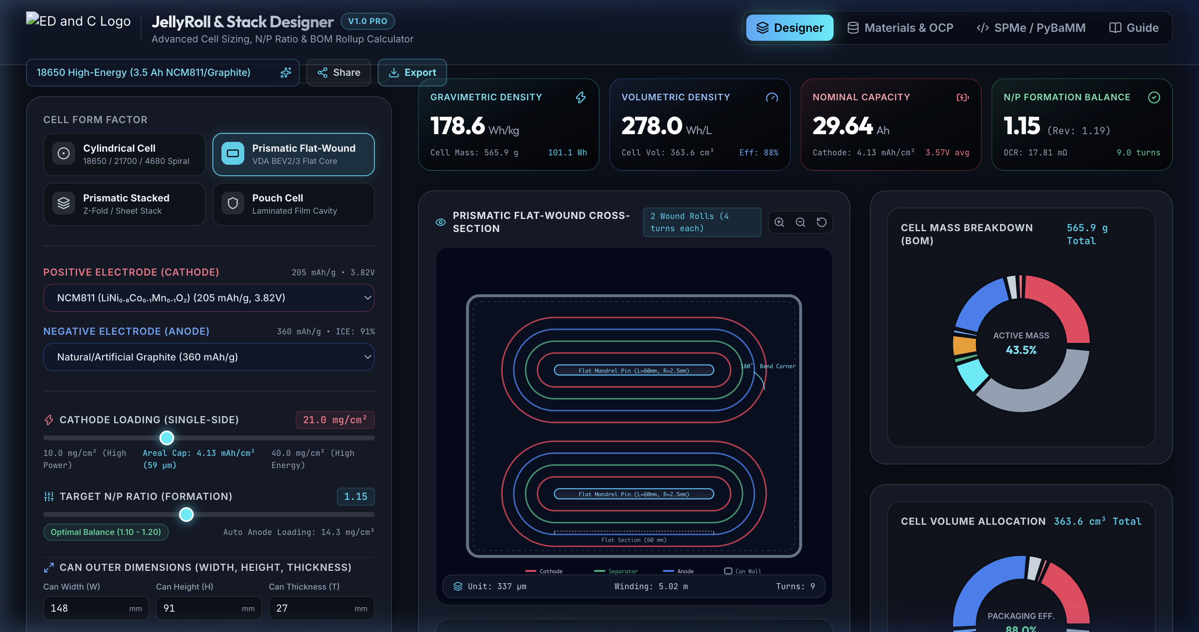Click the 178.6 Wh/kg gravimetric density value
The height and width of the screenshot is (632, 1199).
coord(474,126)
